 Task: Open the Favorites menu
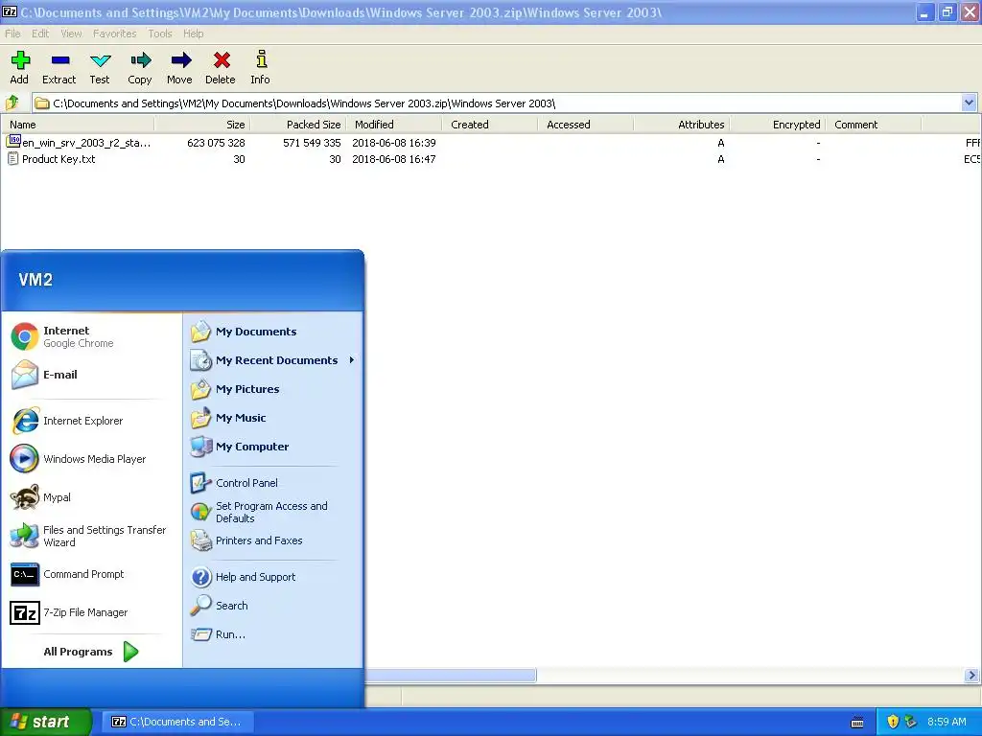click(115, 34)
